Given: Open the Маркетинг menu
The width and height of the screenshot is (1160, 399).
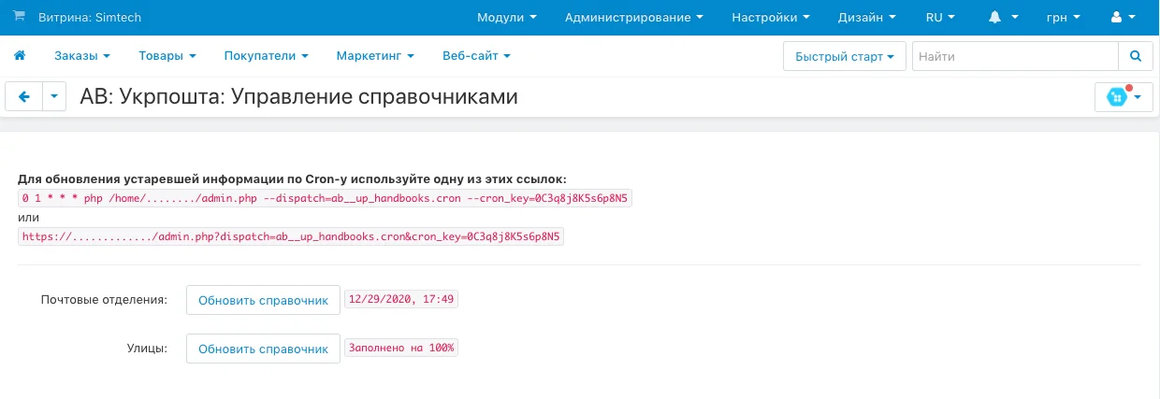Looking at the screenshot, I should [374, 56].
